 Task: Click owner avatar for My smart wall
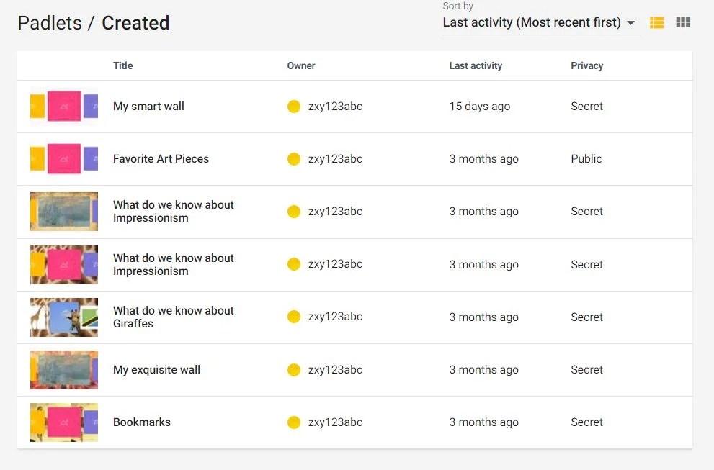[294, 107]
